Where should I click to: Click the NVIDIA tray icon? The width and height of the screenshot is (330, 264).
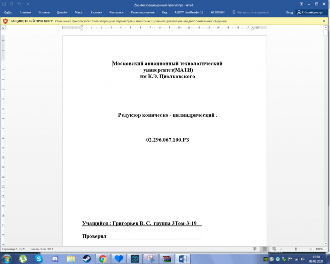point(266,259)
